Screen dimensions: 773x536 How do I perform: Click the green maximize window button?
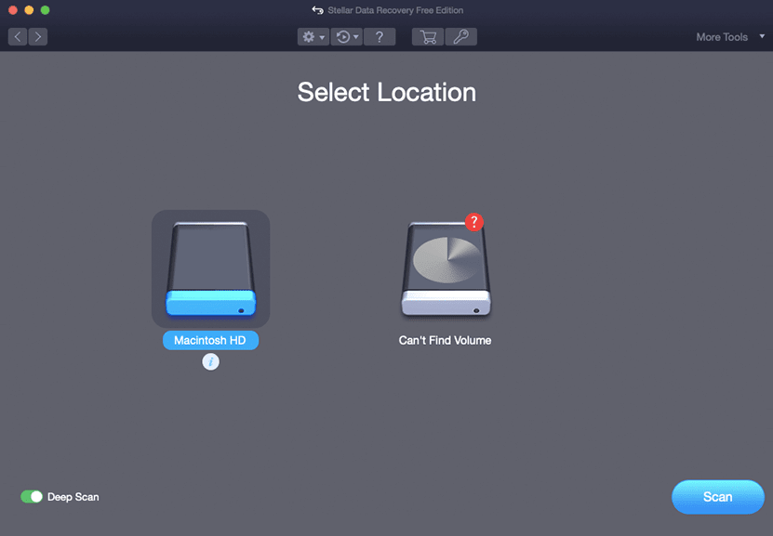click(x=46, y=10)
